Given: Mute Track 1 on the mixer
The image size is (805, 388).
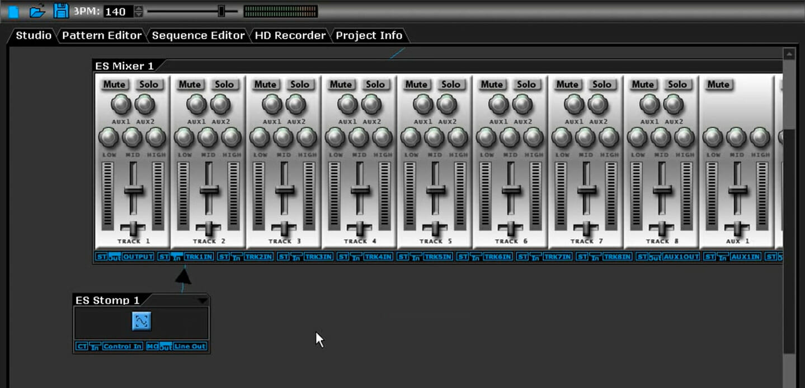Looking at the screenshot, I should click(x=114, y=84).
